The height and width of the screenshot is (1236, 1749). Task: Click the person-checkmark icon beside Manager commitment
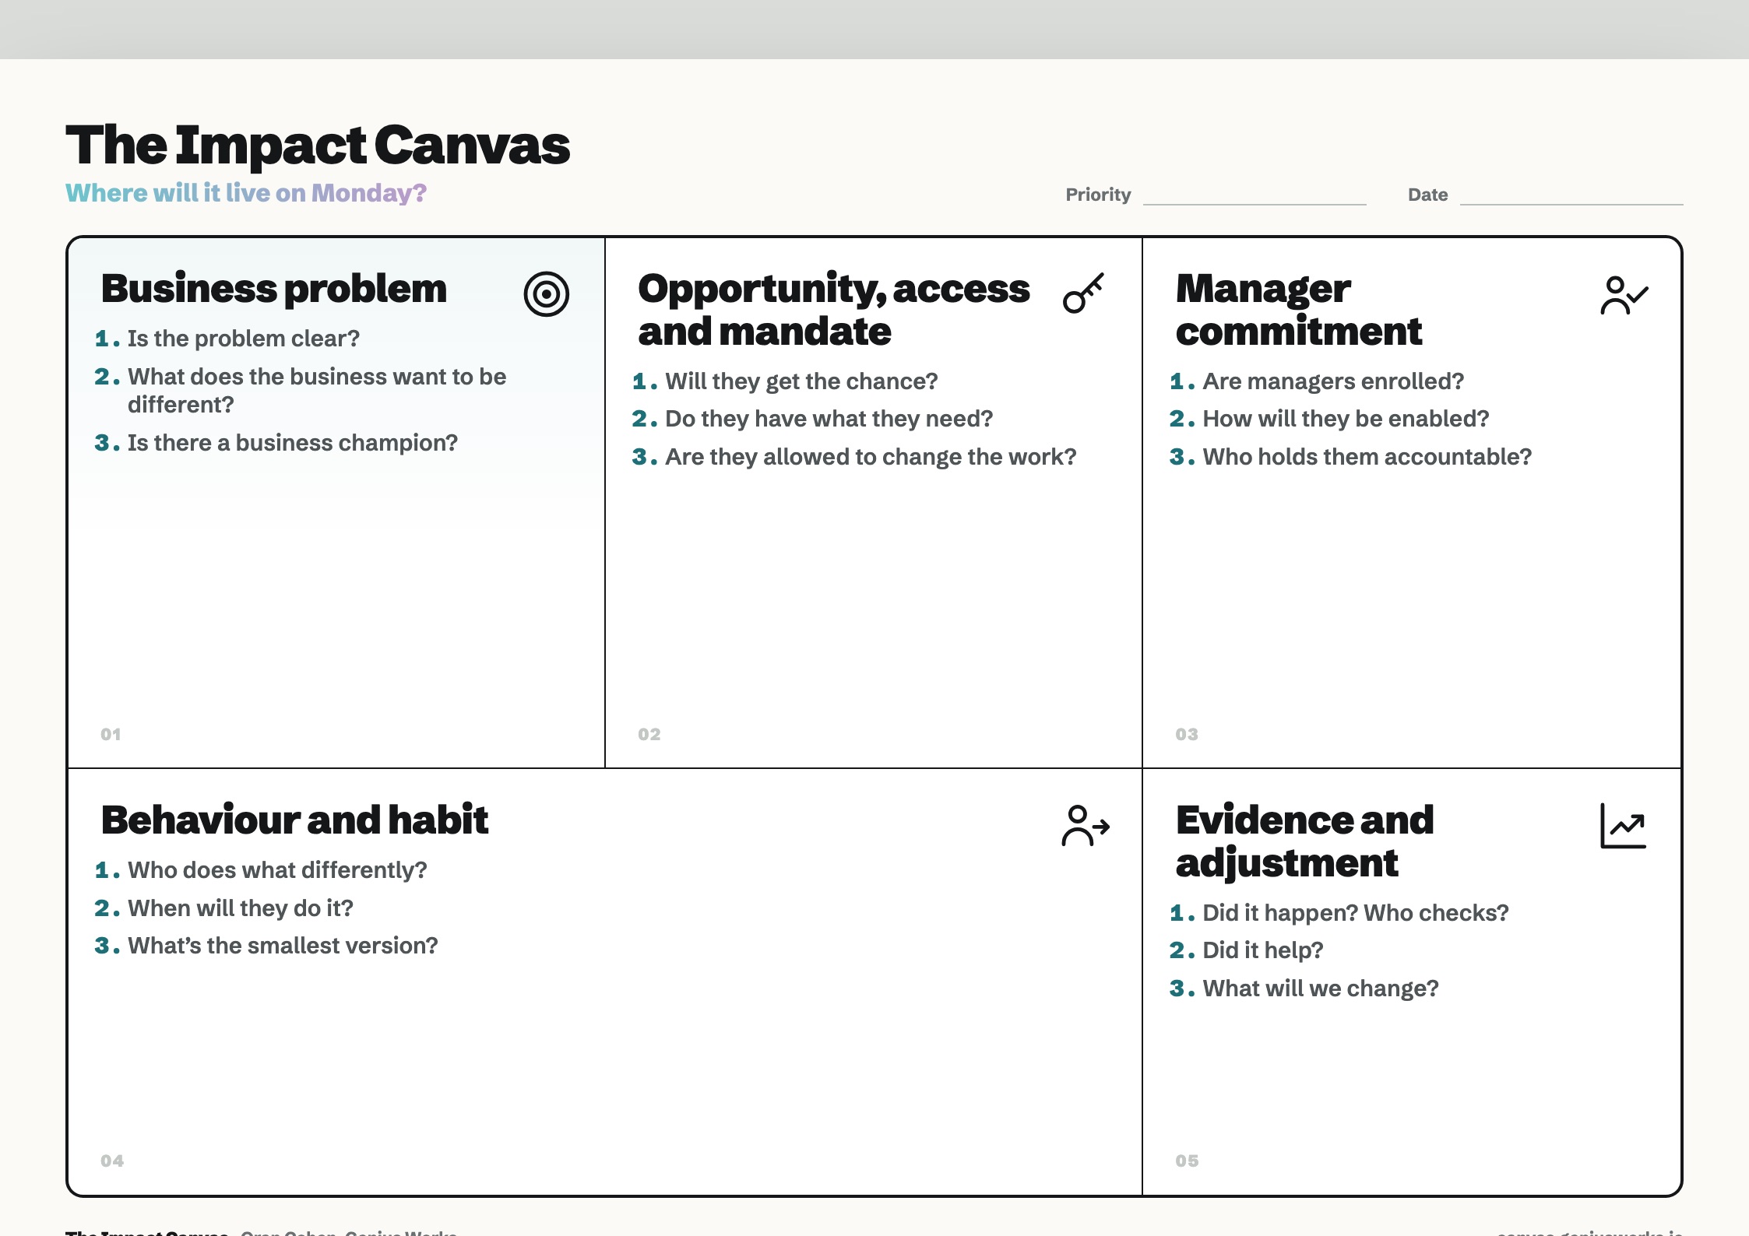(1624, 295)
